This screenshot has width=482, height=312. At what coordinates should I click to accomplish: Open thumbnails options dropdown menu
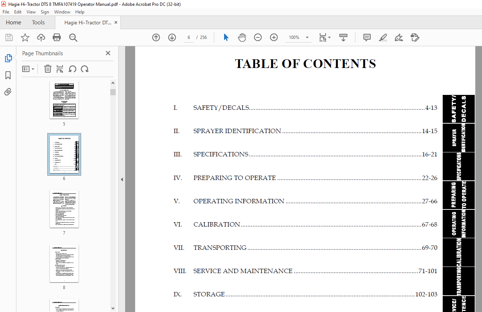coord(28,69)
